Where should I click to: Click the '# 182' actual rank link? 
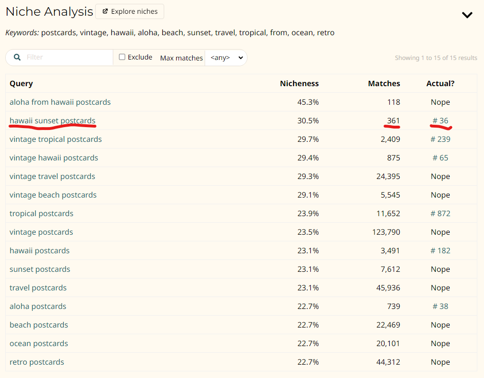(x=441, y=250)
